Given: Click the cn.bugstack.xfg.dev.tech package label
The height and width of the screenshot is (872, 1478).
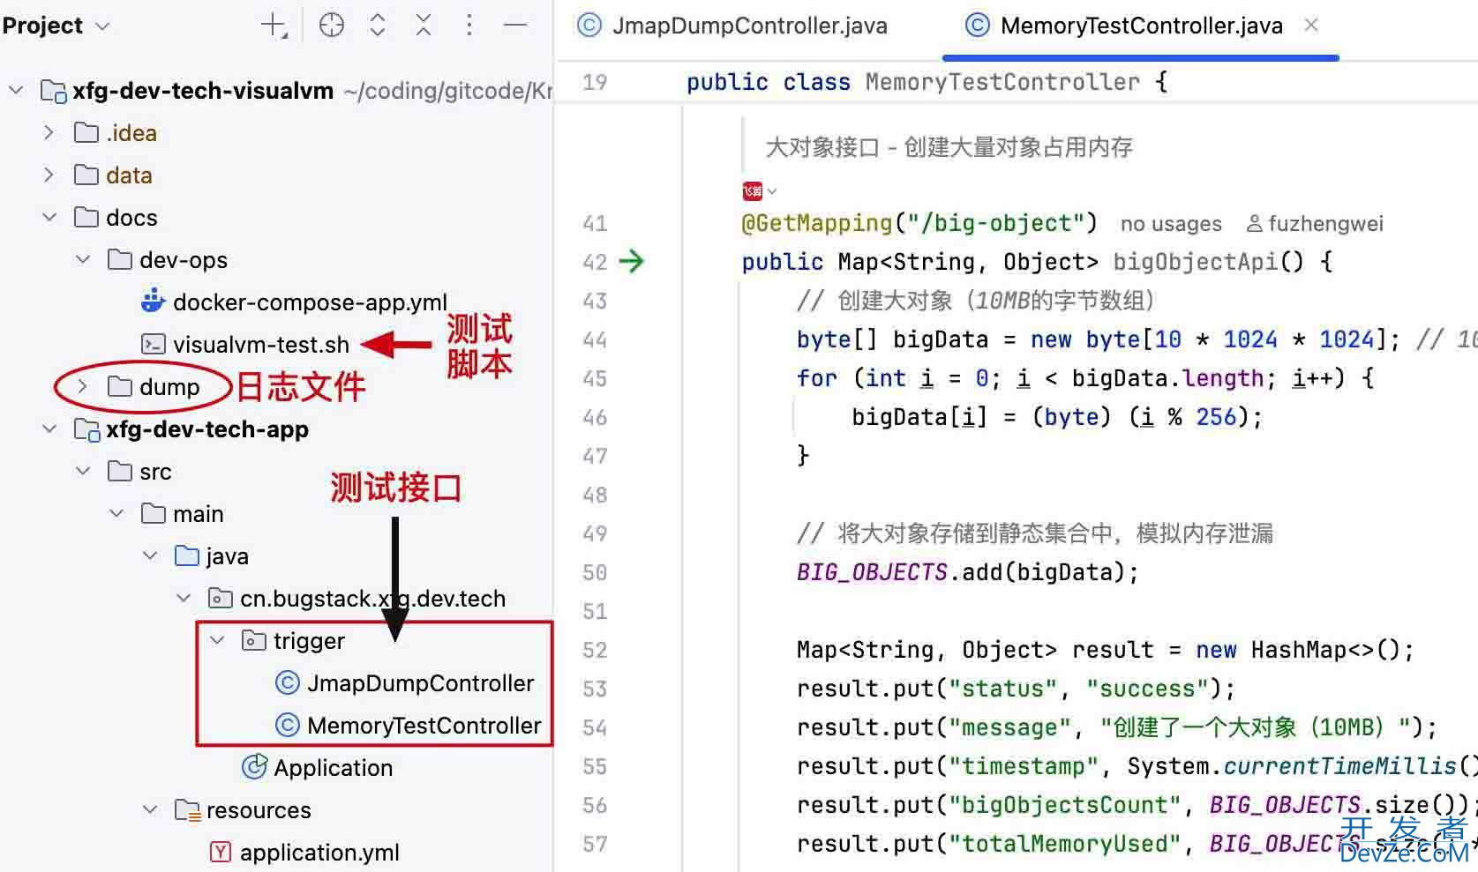Looking at the screenshot, I should point(372,599).
